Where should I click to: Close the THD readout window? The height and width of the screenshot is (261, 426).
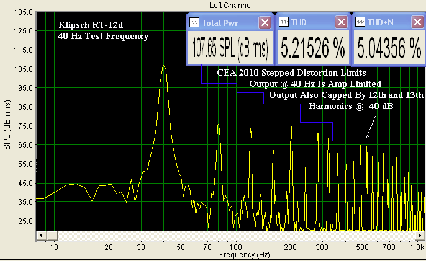coord(341,22)
